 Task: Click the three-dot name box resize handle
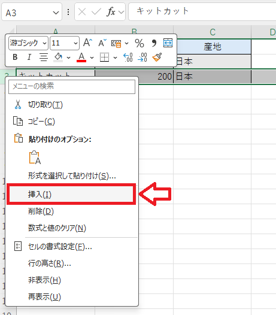(x=68, y=12)
